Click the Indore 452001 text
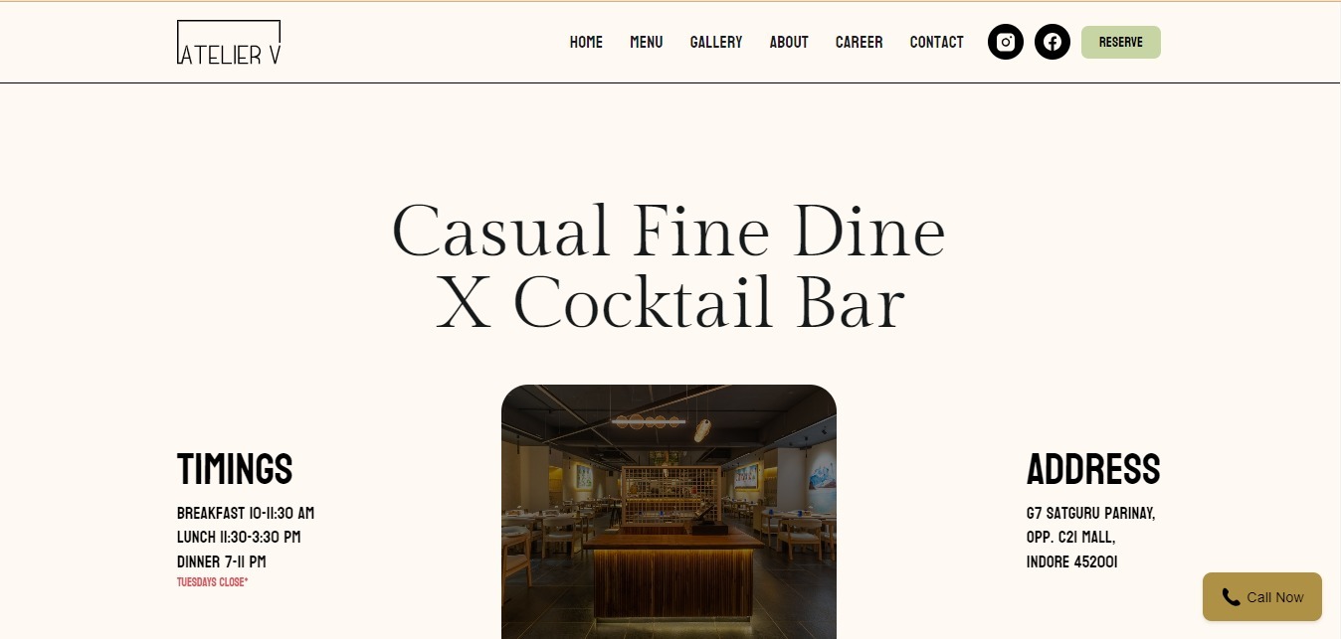1341x639 pixels. [x=1071, y=562]
